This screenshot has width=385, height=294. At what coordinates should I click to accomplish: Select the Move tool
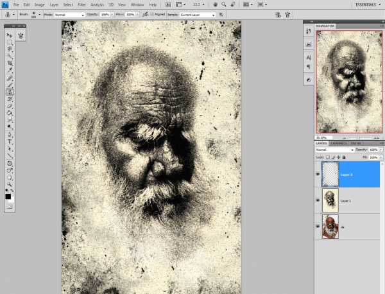[x=10, y=35]
